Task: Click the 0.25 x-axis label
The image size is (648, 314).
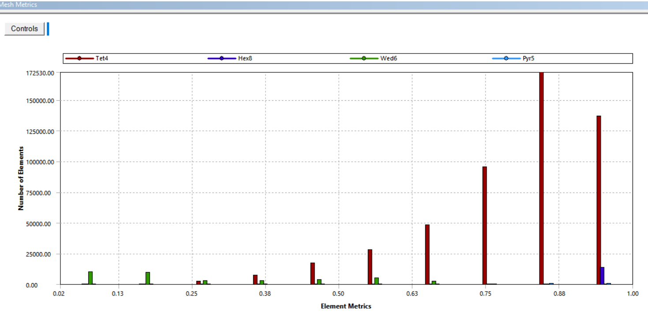Action: pyautogui.click(x=191, y=293)
